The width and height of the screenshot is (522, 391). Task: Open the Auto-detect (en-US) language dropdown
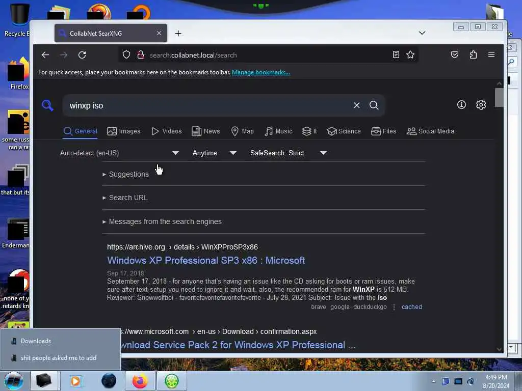119,153
